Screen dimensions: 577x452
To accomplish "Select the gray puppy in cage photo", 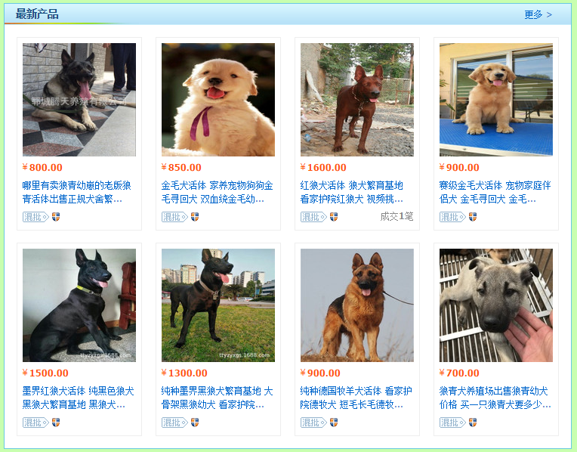I will 496,305.
